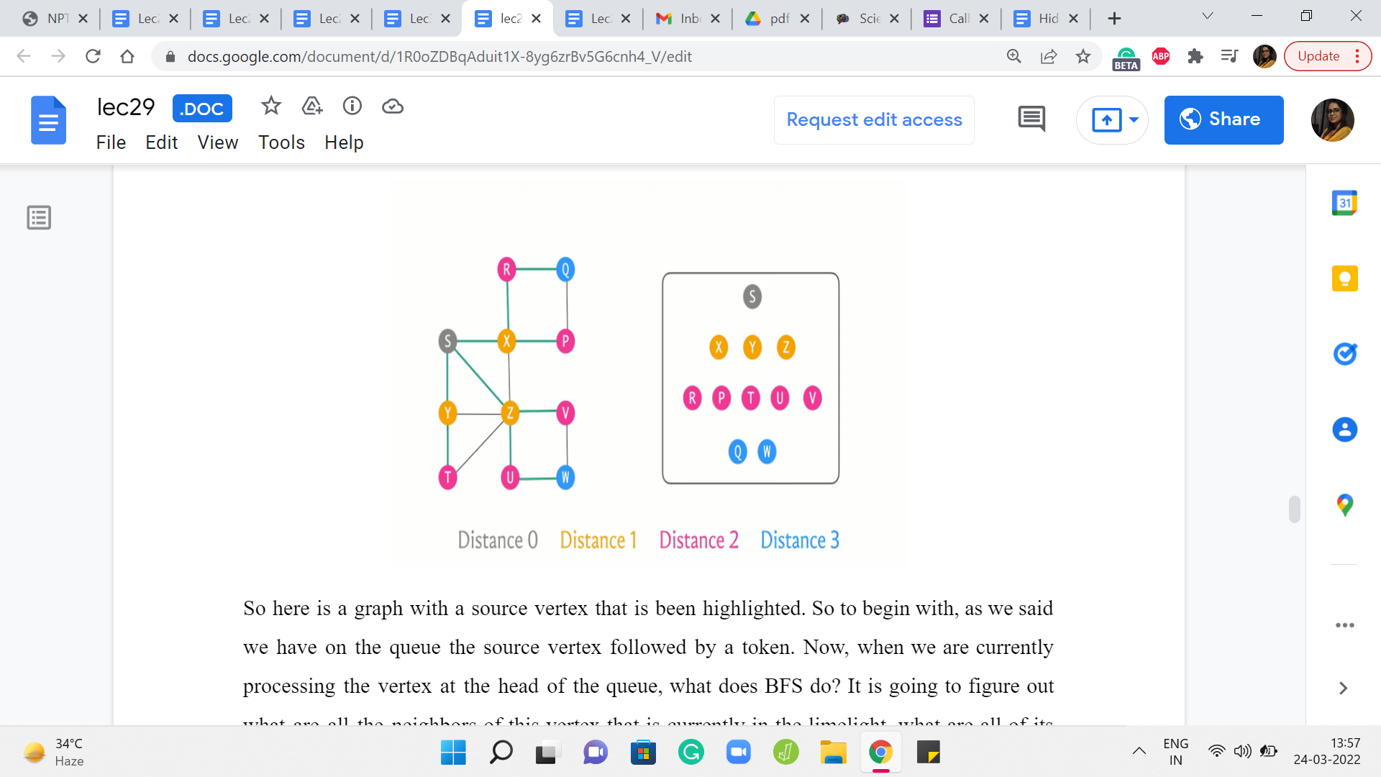Open Google Tasks in side panel

point(1344,354)
